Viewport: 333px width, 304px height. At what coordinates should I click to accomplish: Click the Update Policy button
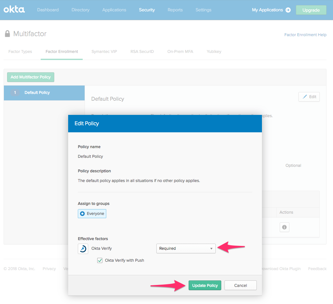205,285
